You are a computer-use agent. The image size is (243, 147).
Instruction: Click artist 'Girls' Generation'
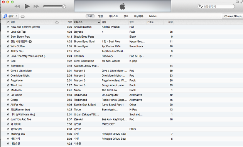(x=84, y=61)
